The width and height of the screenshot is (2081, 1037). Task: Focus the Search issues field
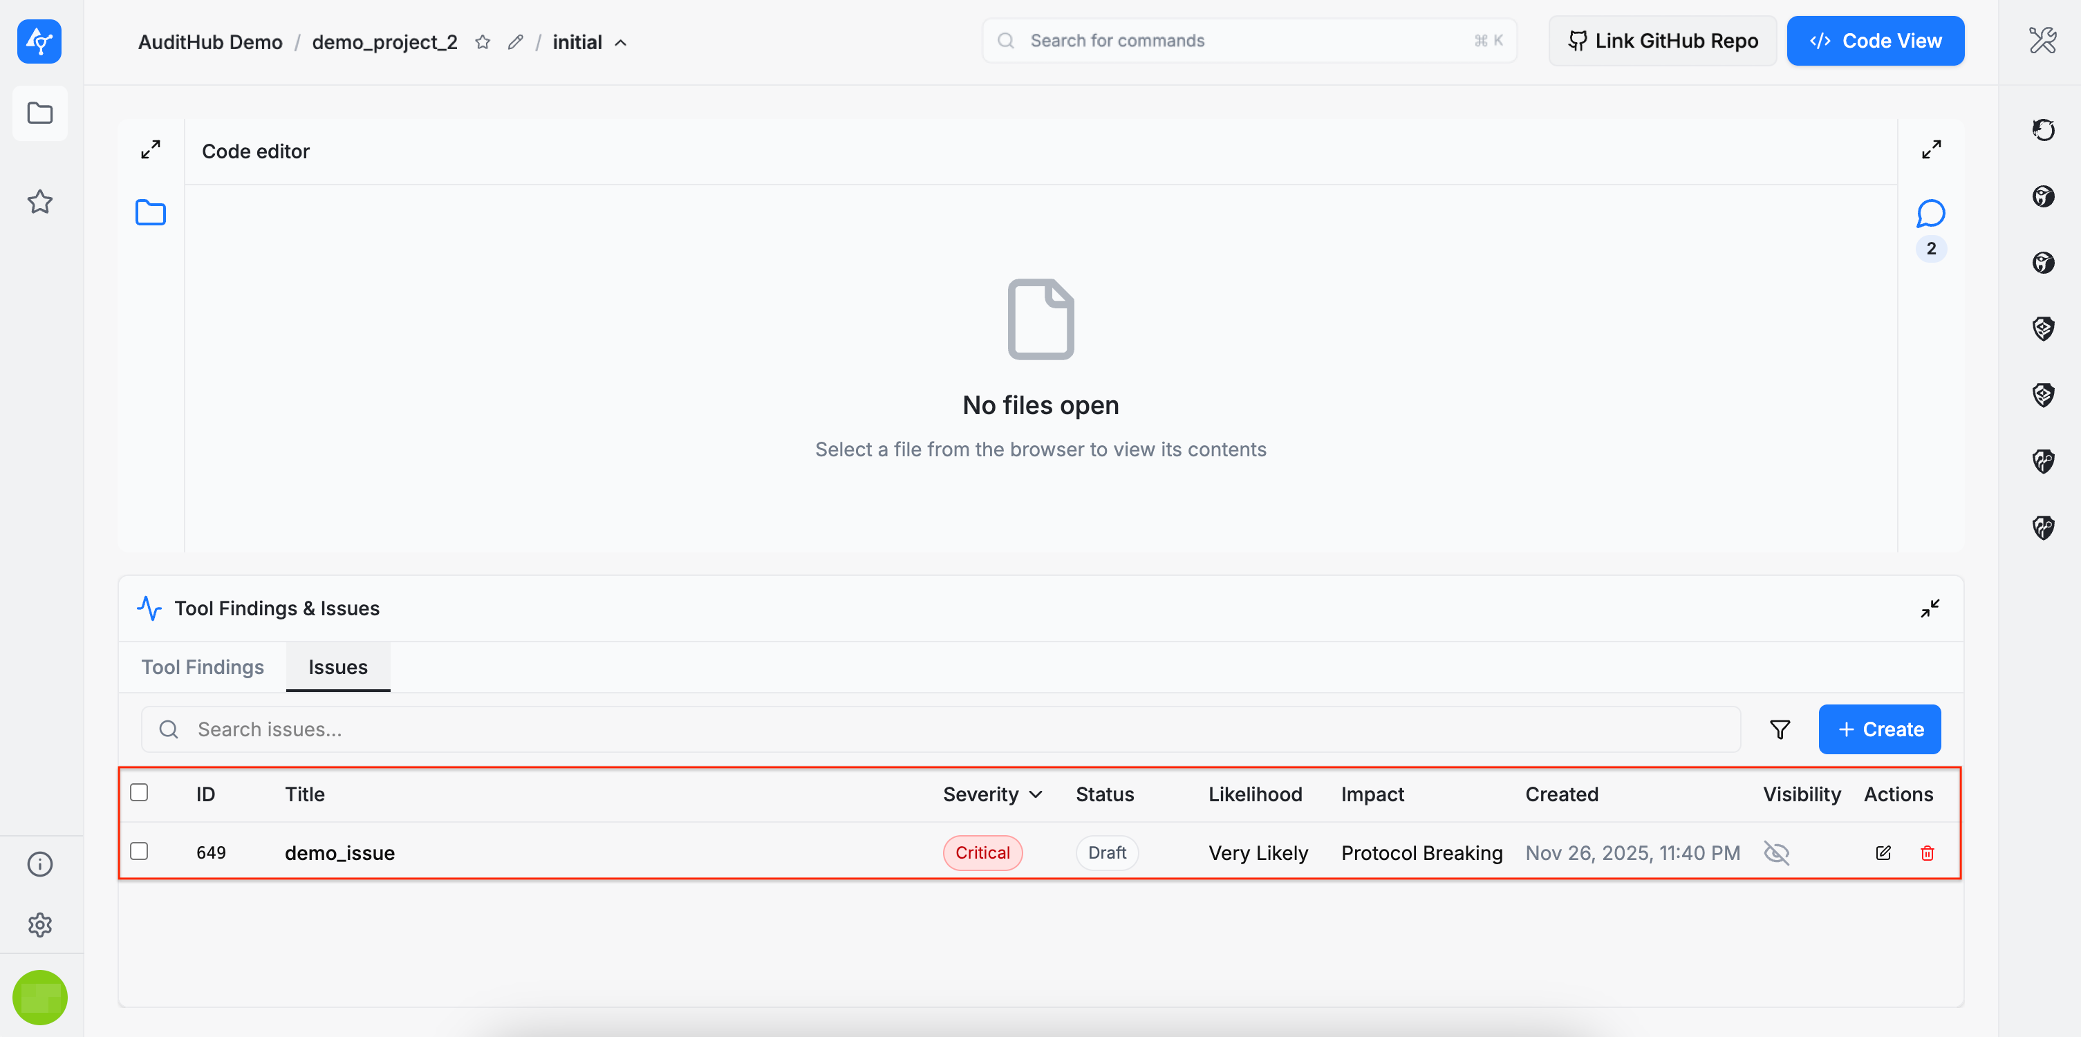coord(940,729)
